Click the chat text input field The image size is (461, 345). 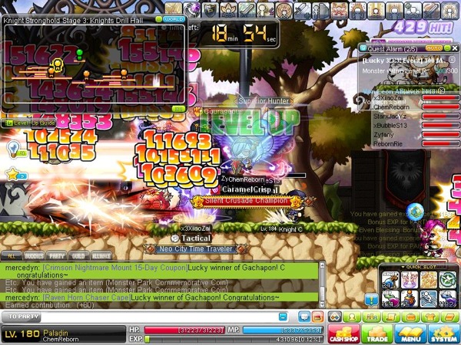(x=161, y=317)
